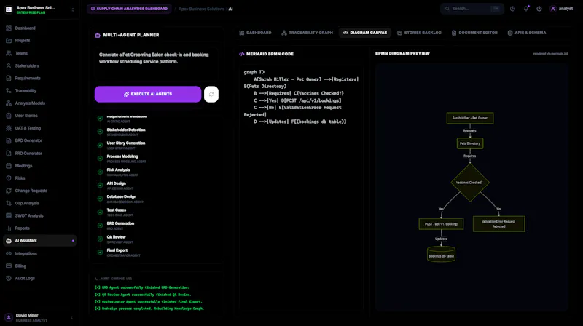Click the clock icon right of the bell

pos(539,9)
